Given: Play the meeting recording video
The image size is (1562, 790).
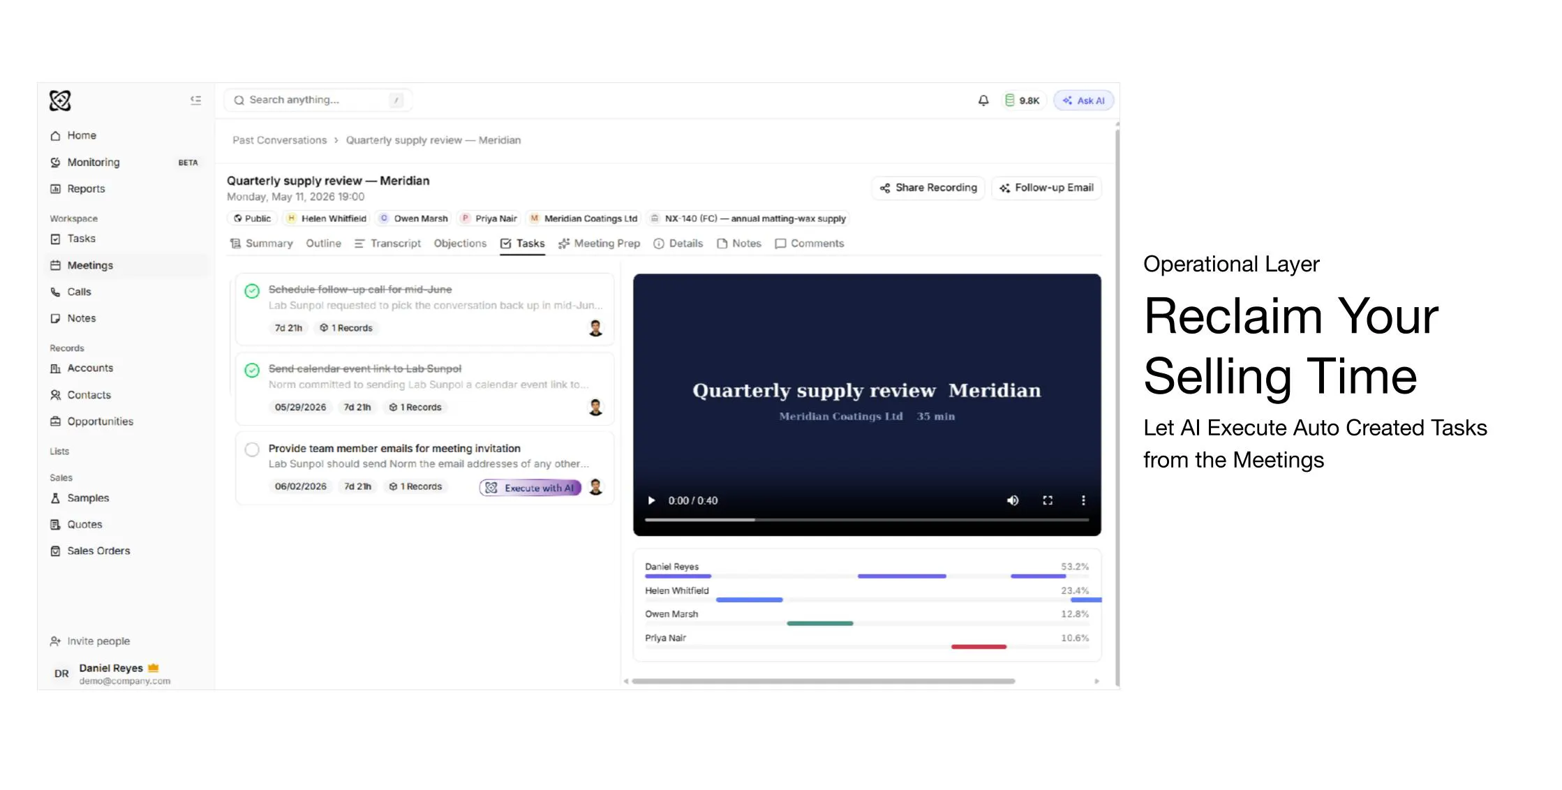Looking at the screenshot, I should (x=651, y=500).
